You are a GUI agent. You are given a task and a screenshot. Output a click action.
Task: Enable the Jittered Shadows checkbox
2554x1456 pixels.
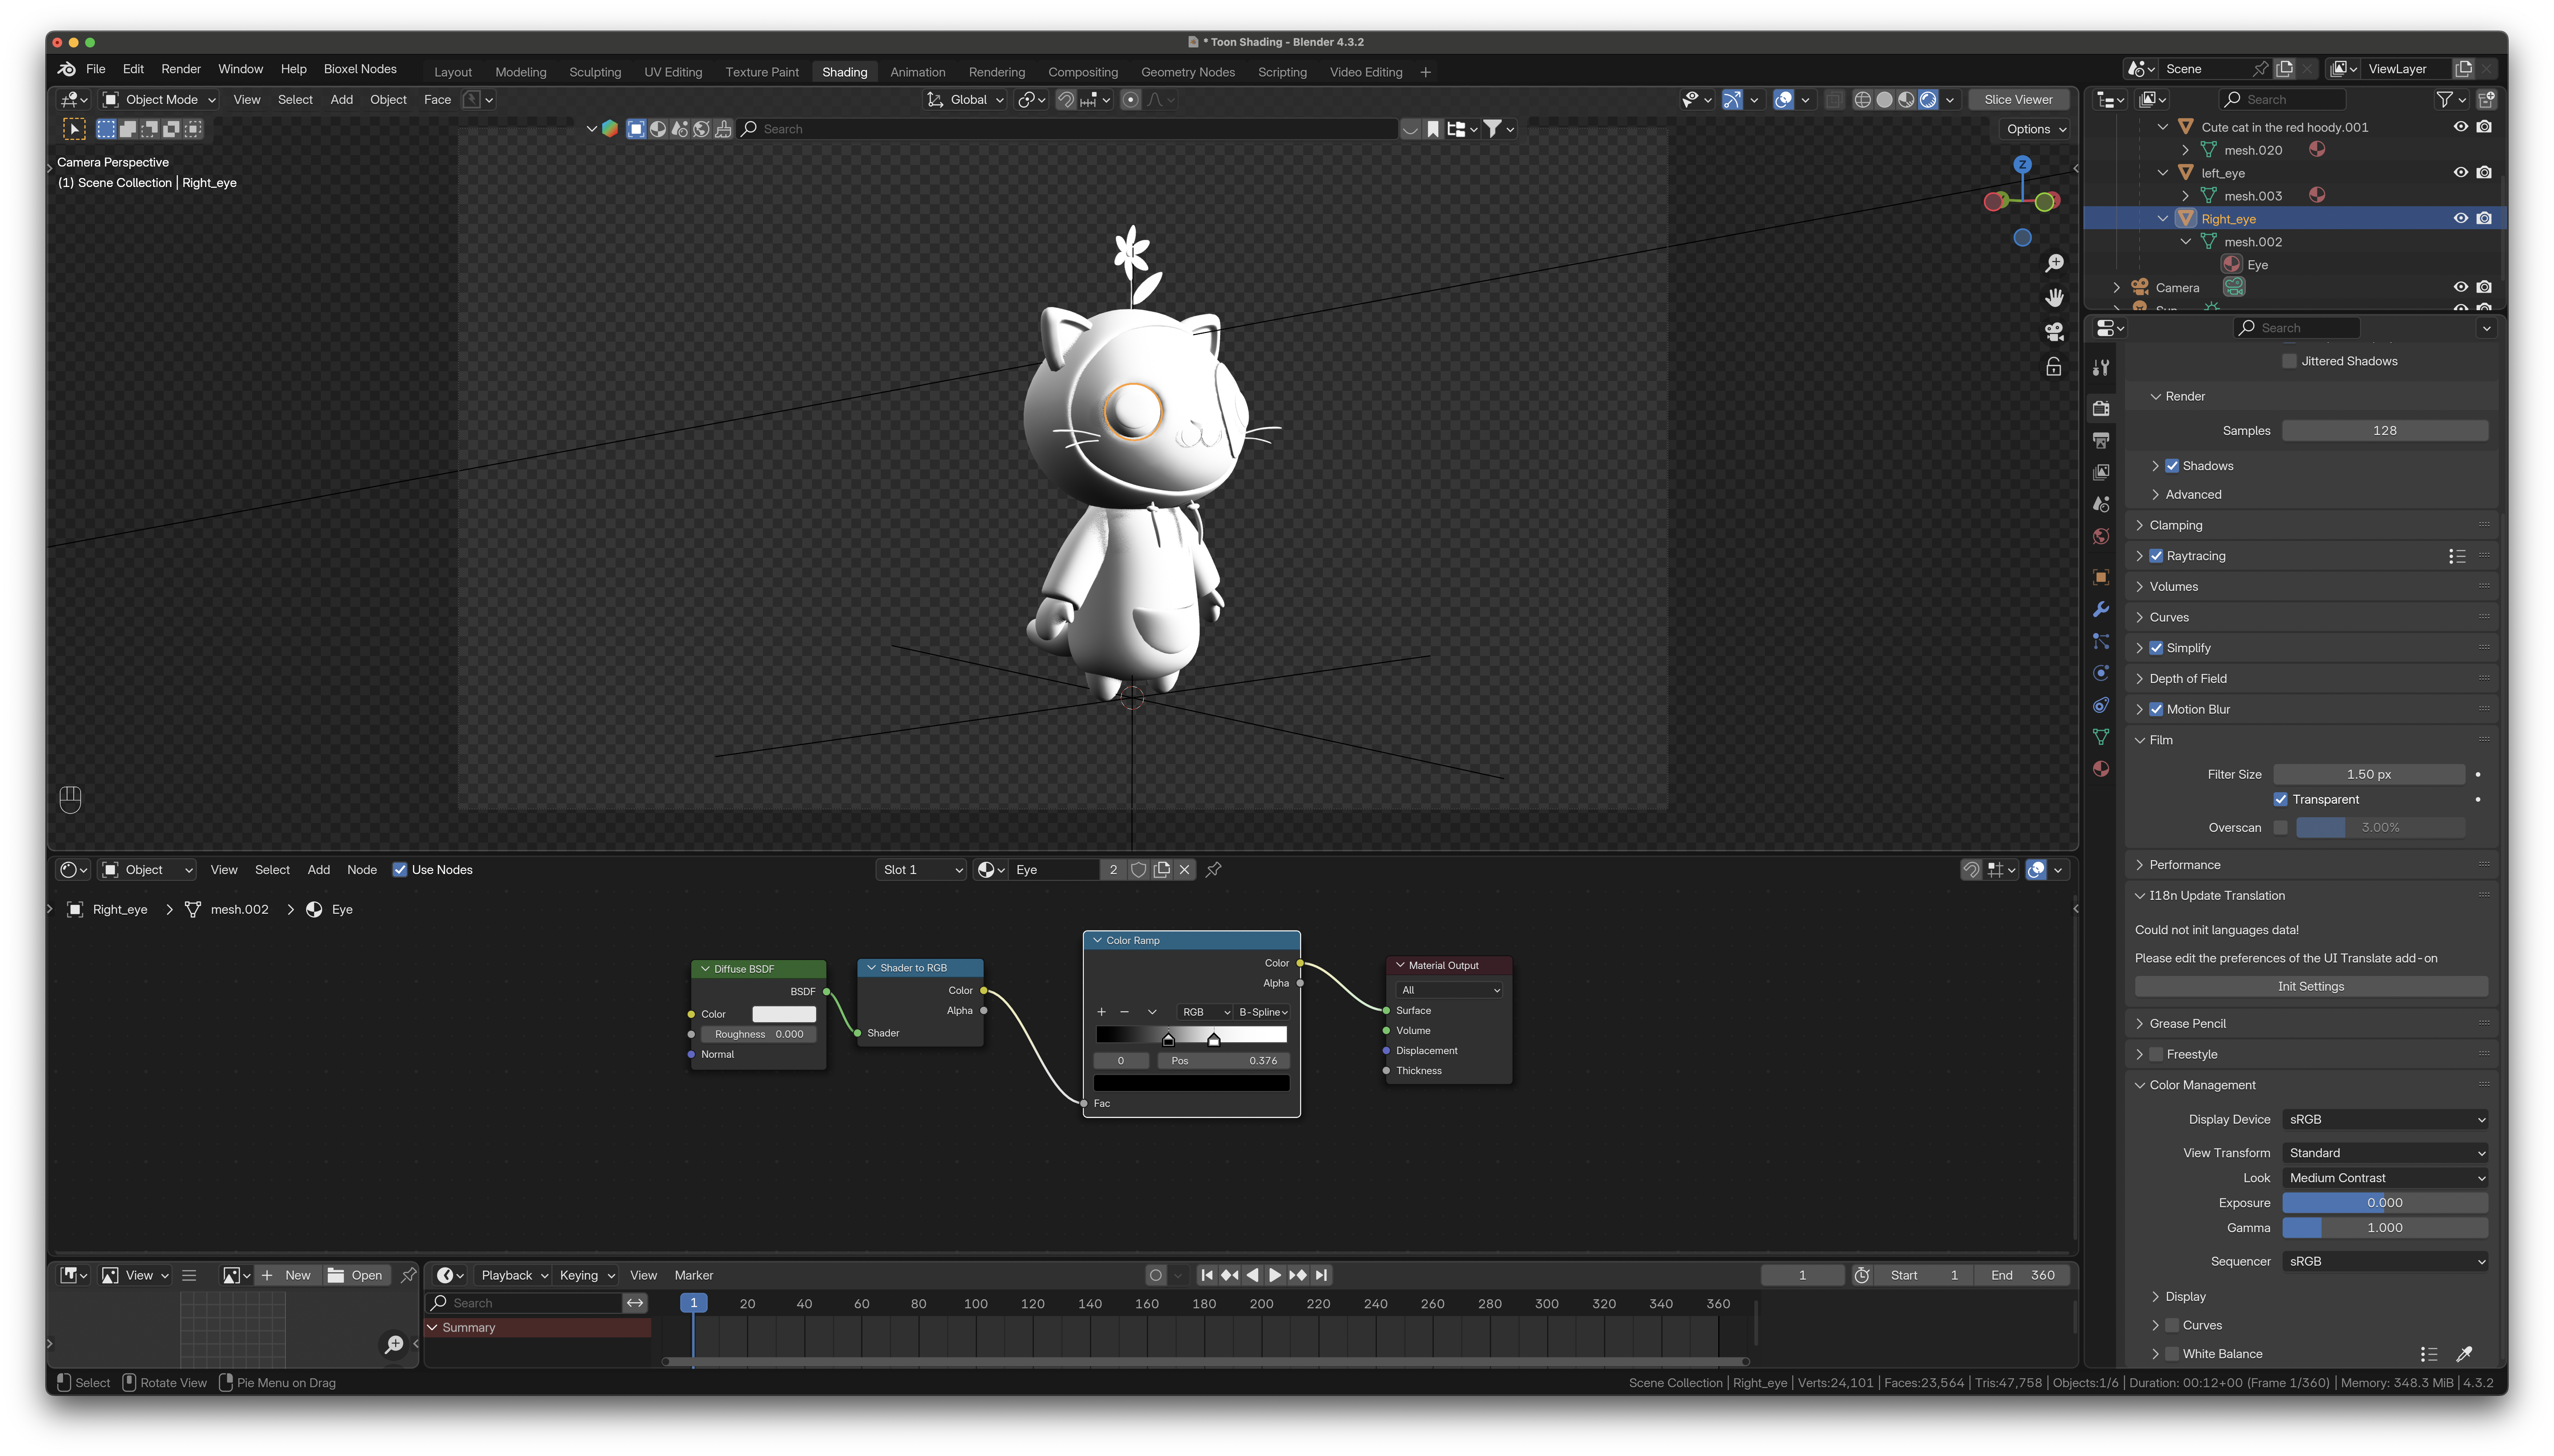click(2289, 361)
